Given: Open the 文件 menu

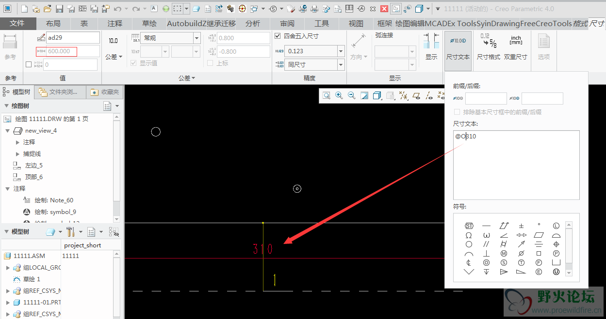Looking at the screenshot, I should point(18,23).
